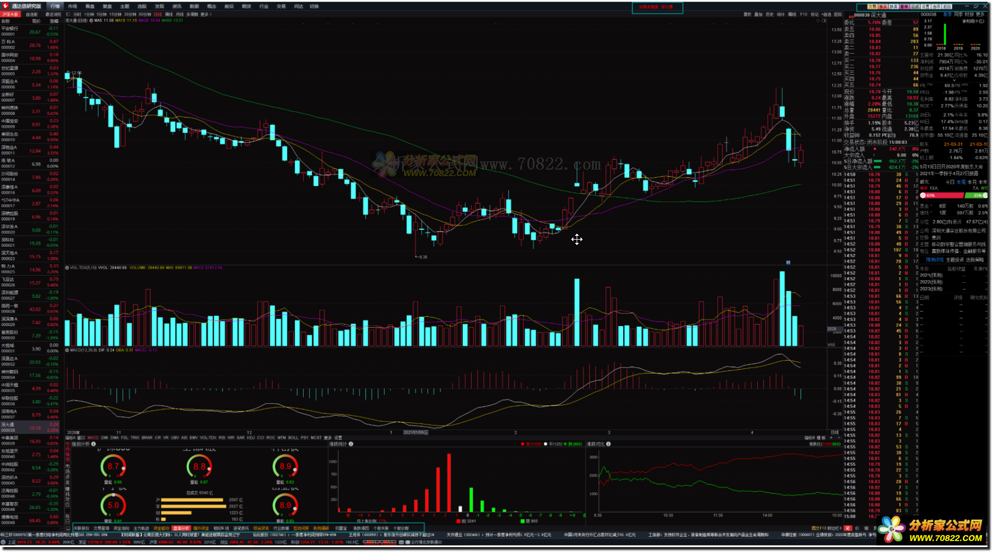Open the 窗口 window count selector
The height and width of the screenshot is (552, 993).
click(x=81, y=438)
